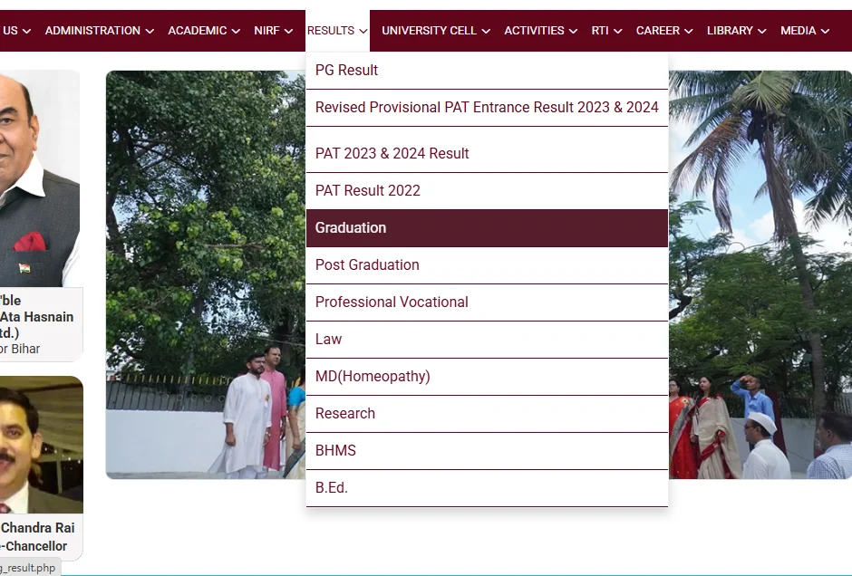Open the ACTIVITIES menu

(x=540, y=31)
